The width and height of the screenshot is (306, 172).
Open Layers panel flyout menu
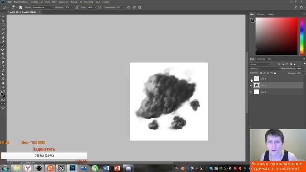pos(304,59)
